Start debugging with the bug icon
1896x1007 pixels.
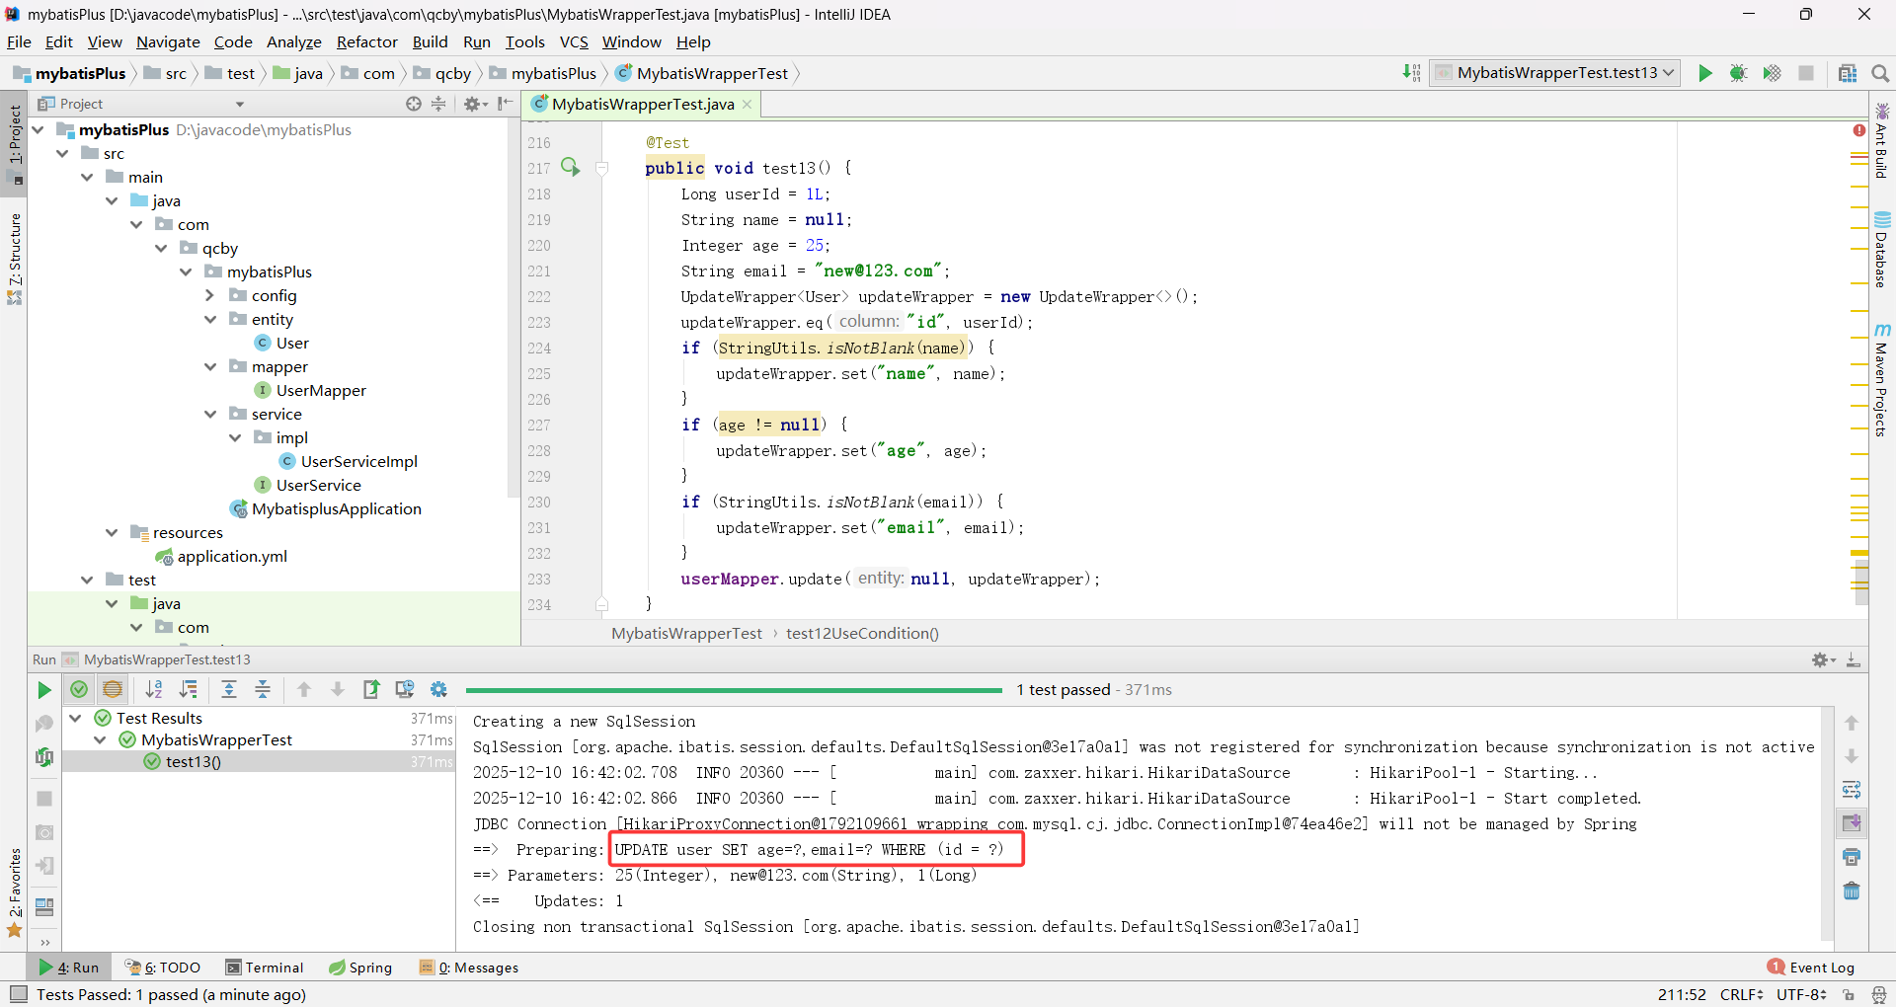tap(1738, 73)
